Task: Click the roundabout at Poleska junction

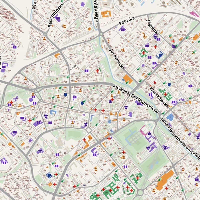Action: pyautogui.click(x=101, y=34)
